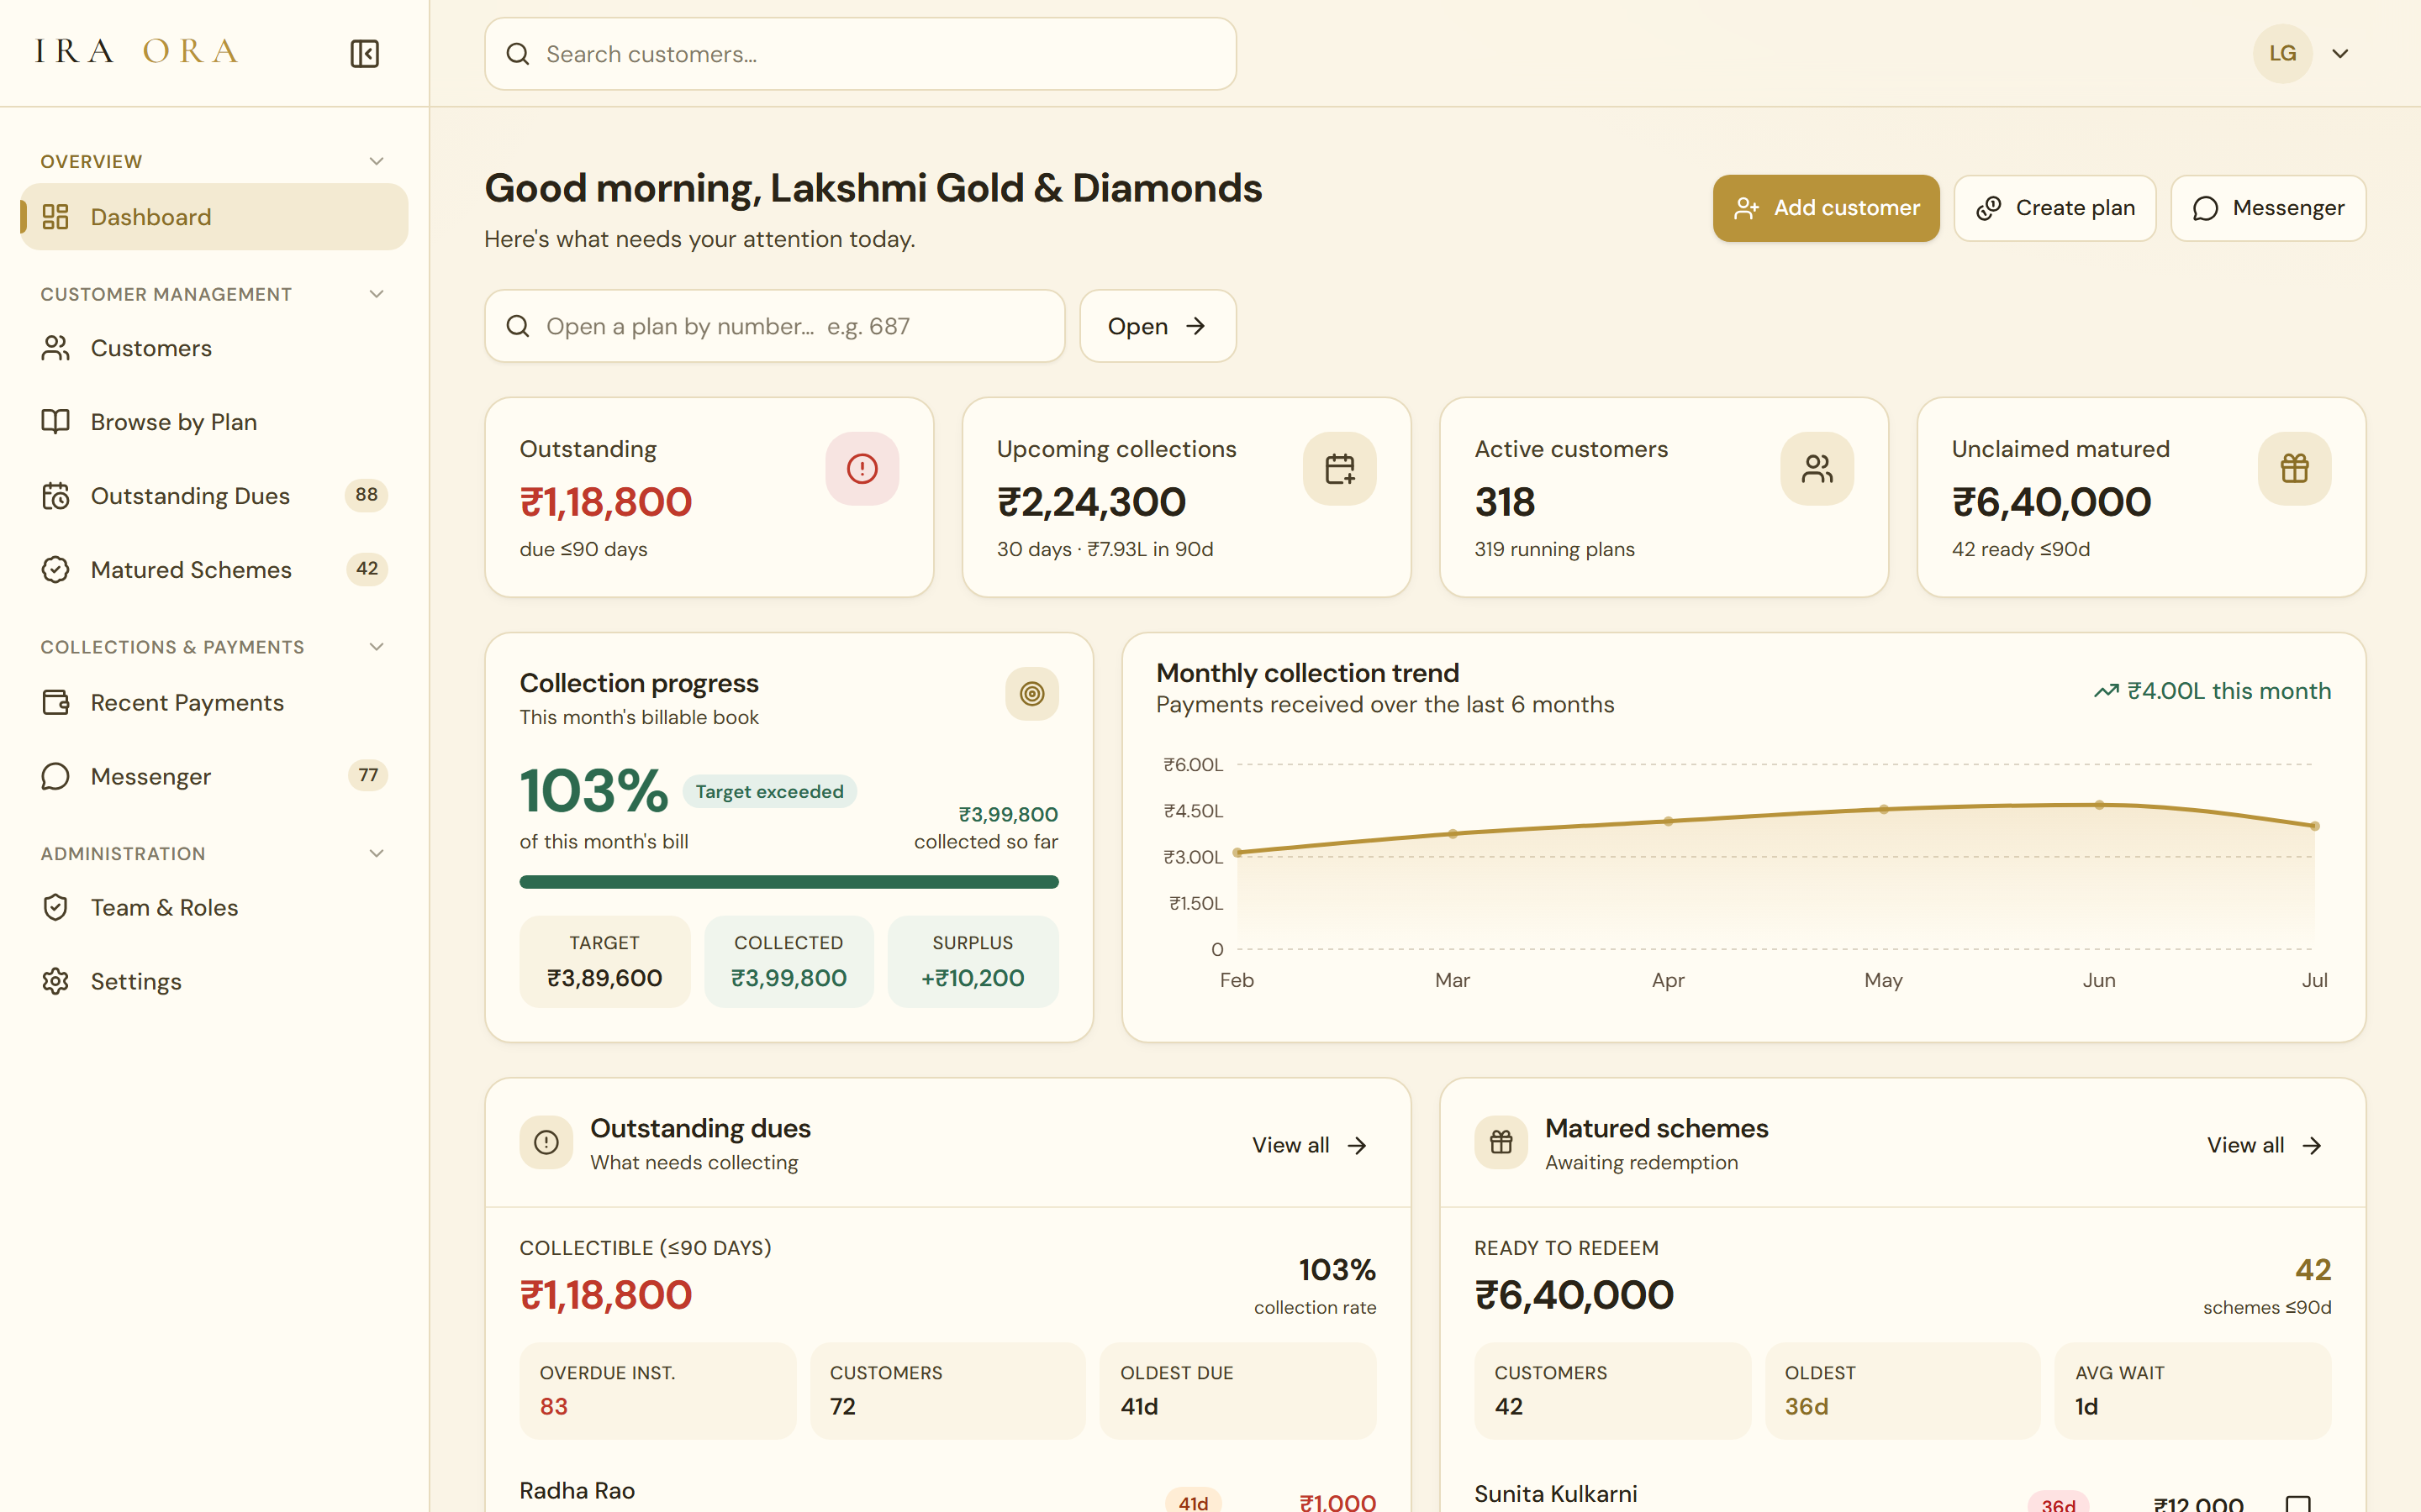Screen dimensions: 2421x1512
Task: Click the arrow beside Matured schemes View all
Action: (x=2311, y=1146)
